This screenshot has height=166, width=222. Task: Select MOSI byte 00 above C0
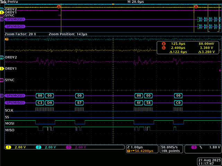178,95
